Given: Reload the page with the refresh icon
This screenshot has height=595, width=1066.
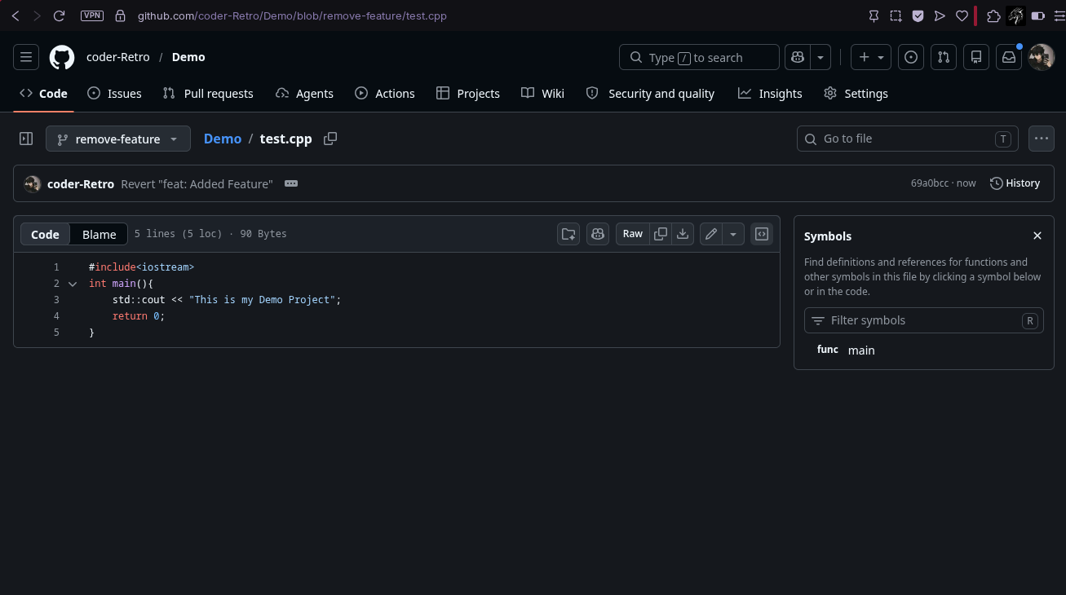Looking at the screenshot, I should tap(59, 15).
